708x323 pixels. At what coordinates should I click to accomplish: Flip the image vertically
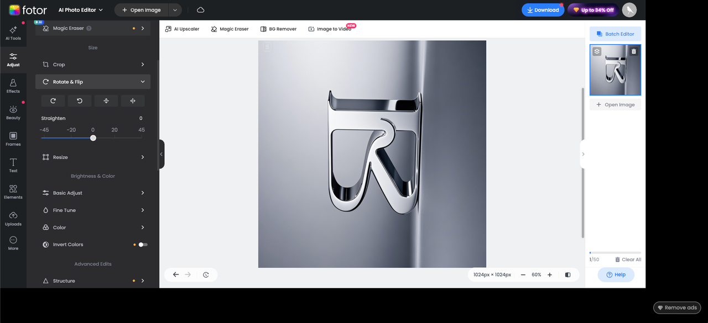(x=106, y=100)
